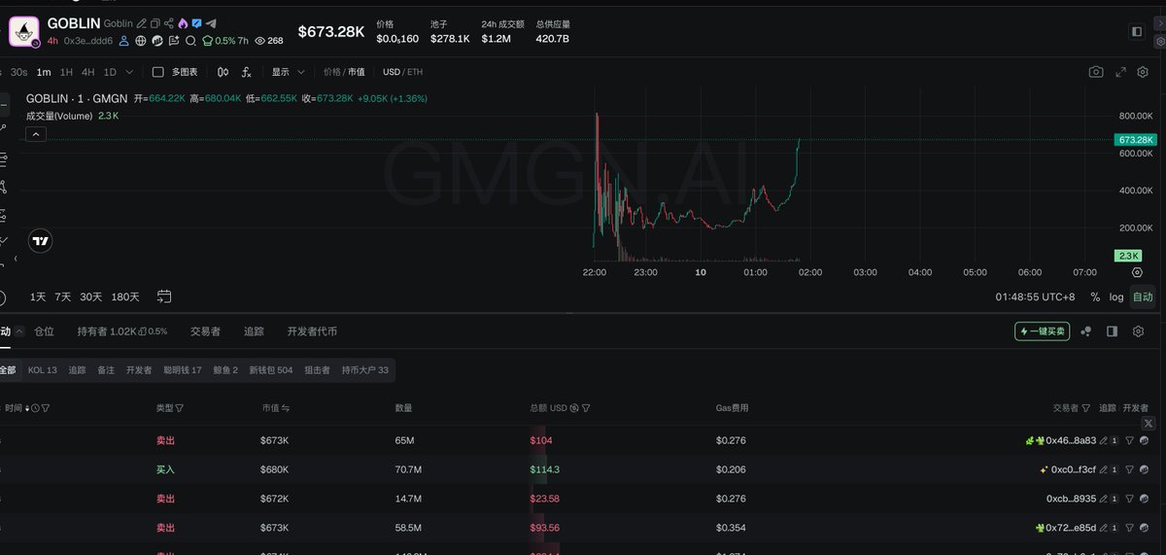Open the fx indicators icon

(x=247, y=72)
